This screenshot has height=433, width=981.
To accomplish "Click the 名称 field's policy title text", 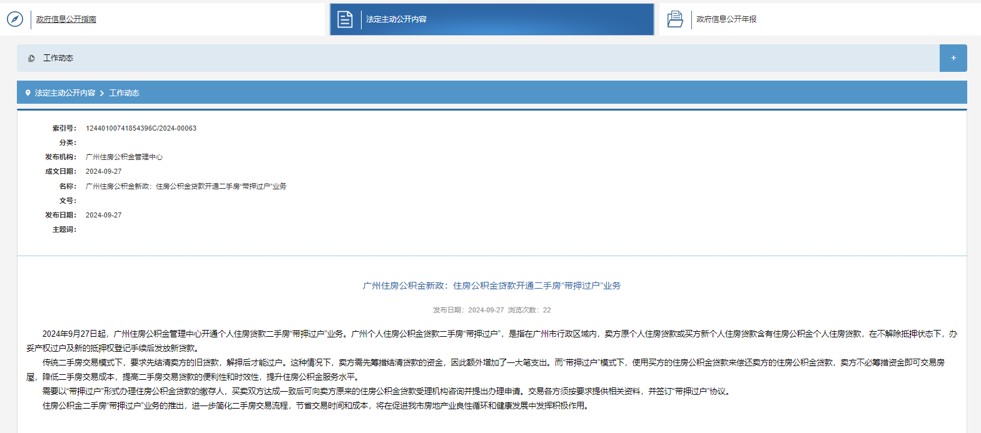I will pyautogui.click(x=186, y=186).
